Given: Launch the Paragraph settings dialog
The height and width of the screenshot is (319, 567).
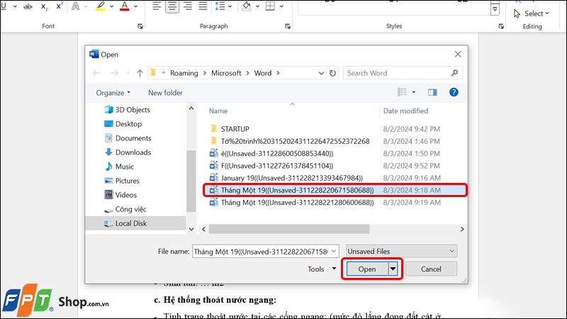Looking at the screenshot, I should pos(288,26).
